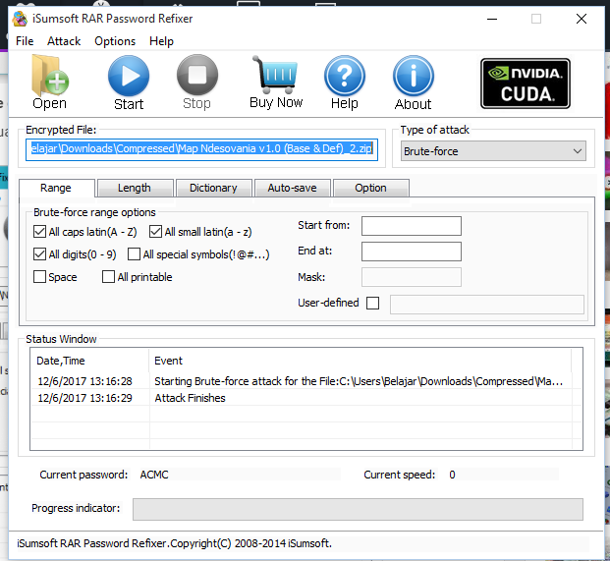610x561 pixels.
Task: Click the Encrypted File path field
Action: (202, 149)
